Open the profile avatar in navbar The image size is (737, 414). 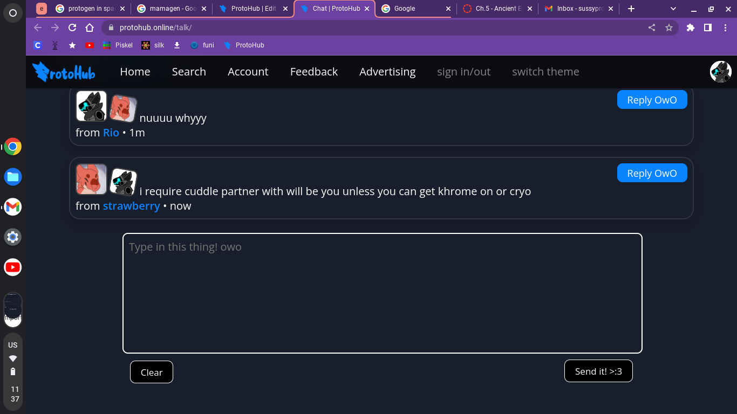[720, 72]
